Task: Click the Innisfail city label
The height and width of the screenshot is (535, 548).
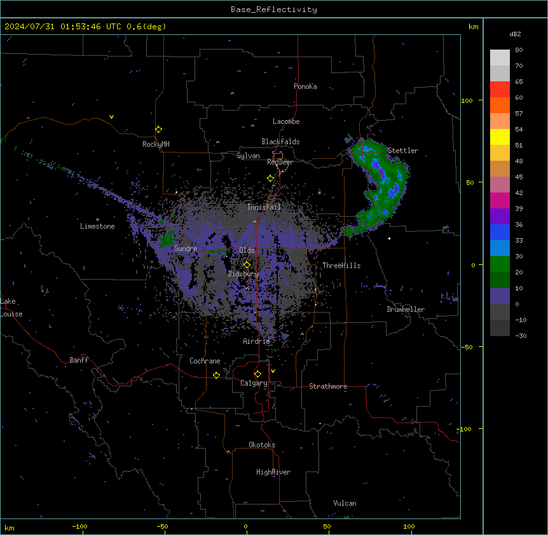Action: (264, 207)
